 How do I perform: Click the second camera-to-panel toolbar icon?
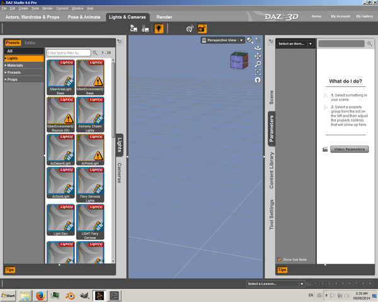point(145,29)
